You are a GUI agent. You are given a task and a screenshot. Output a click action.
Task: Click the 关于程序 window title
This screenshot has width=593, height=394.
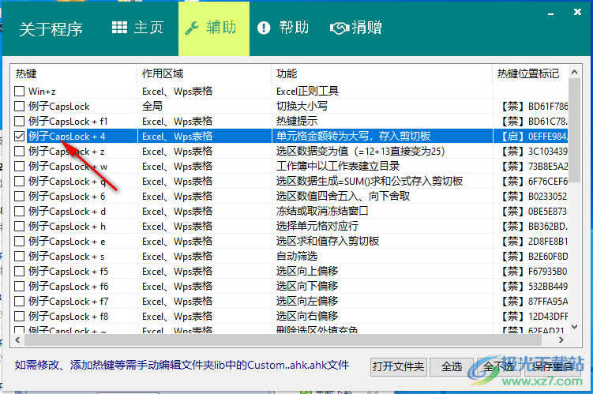(x=51, y=29)
